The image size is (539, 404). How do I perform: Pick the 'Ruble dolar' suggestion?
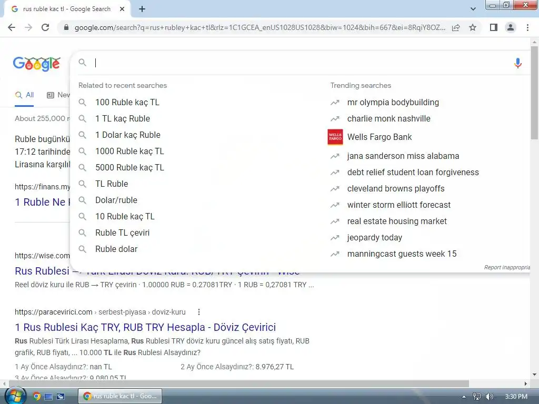click(116, 249)
